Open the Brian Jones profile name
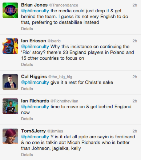The height and width of the screenshot is (160, 141). coord(34,5)
